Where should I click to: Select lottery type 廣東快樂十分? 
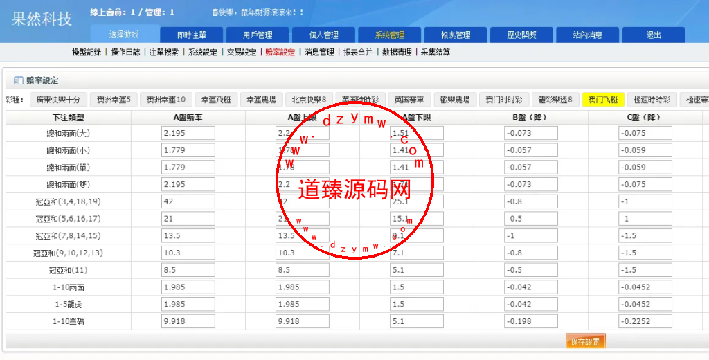pos(58,100)
